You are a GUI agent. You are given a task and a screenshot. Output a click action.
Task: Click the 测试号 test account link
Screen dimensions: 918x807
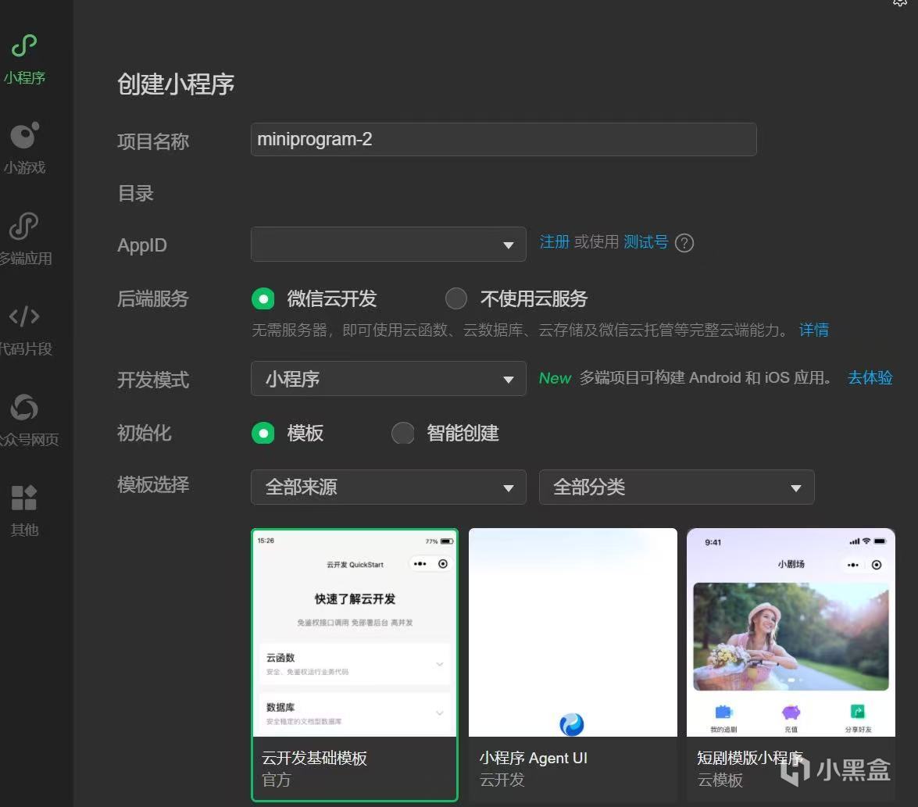tap(645, 241)
